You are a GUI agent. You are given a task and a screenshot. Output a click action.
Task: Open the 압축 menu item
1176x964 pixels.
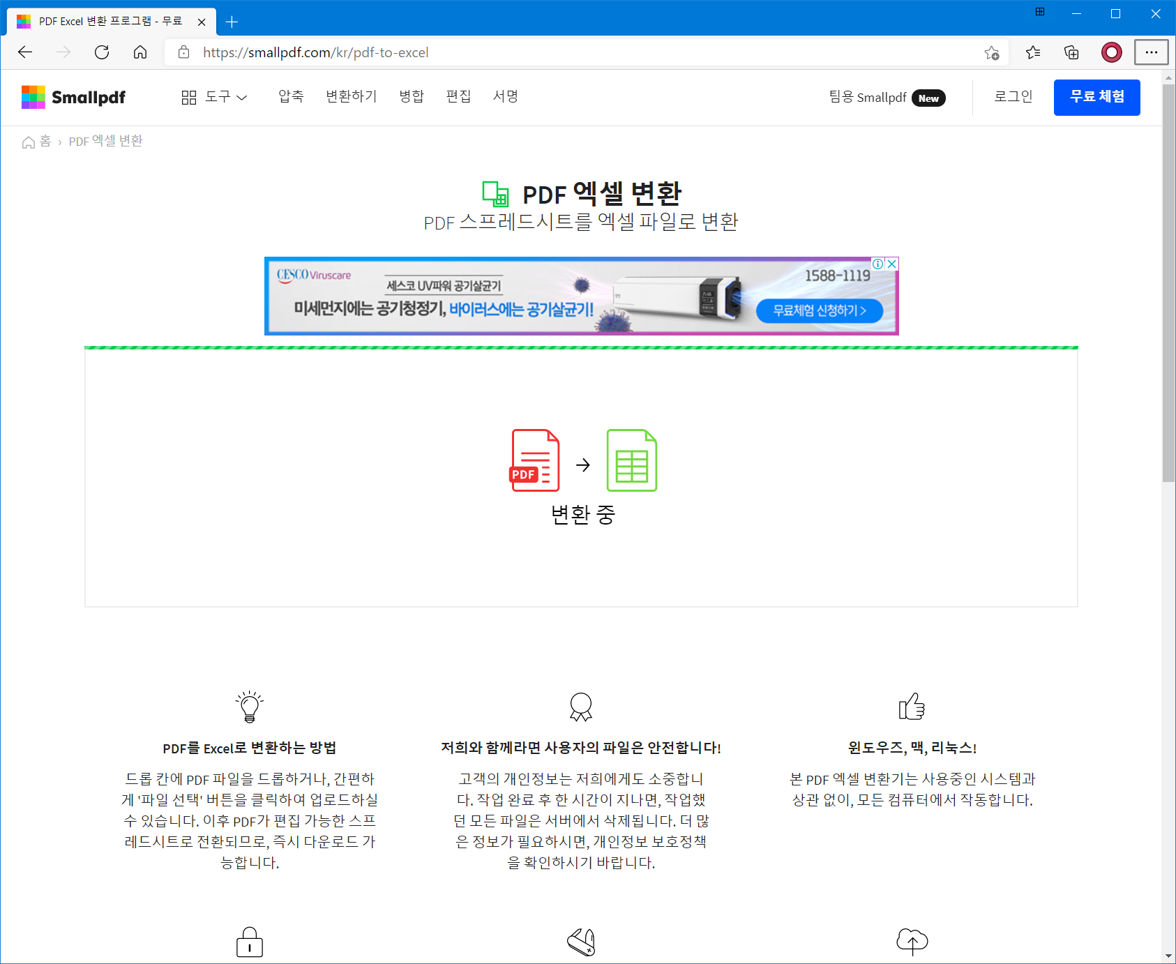click(291, 96)
